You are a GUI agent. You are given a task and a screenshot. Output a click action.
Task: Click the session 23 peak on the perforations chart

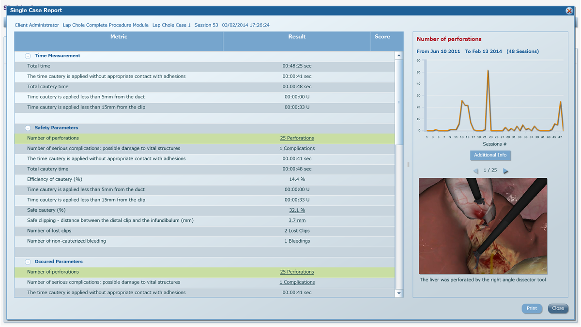(488, 71)
